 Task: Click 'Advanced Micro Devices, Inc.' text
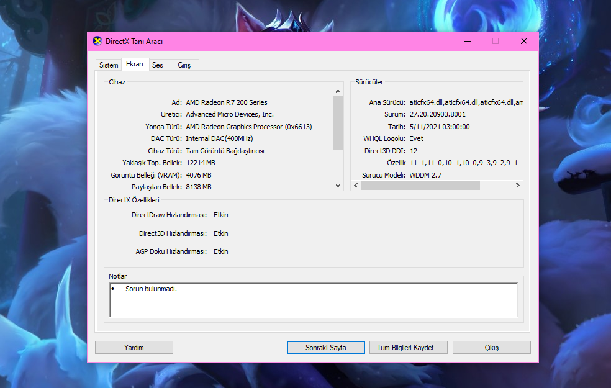click(x=230, y=114)
